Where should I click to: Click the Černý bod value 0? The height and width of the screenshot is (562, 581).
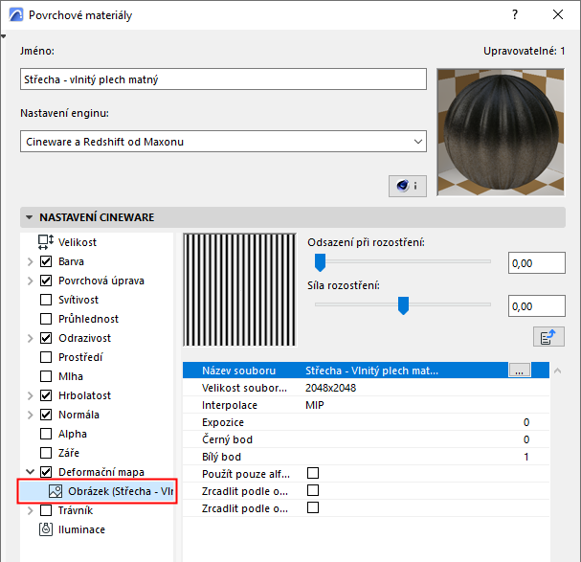(x=526, y=439)
